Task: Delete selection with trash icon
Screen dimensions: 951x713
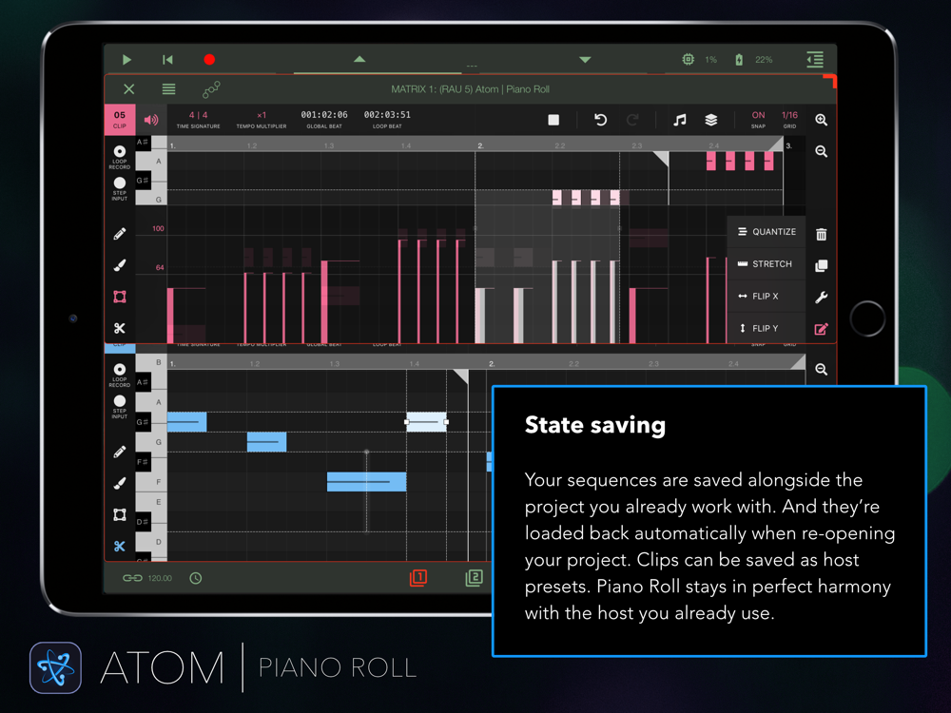Action: click(x=822, y=234)
